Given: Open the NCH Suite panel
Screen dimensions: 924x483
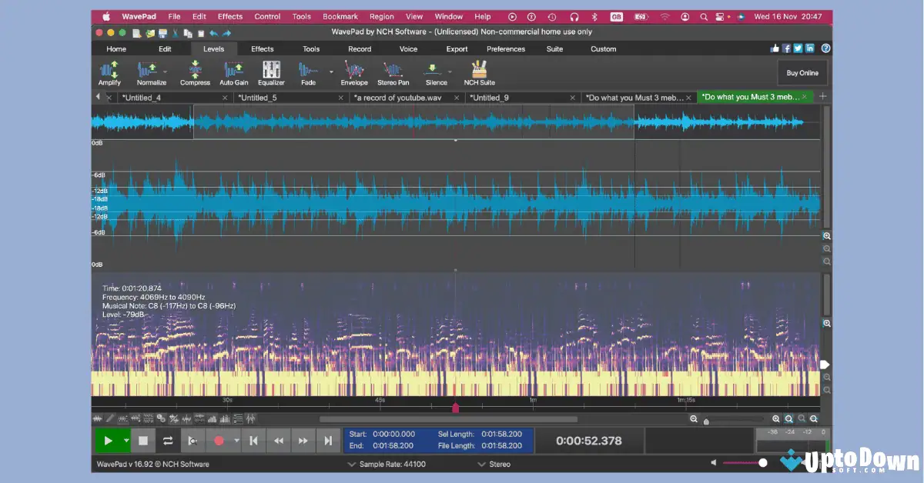Looking at the screenshot, I should point(478,73).
